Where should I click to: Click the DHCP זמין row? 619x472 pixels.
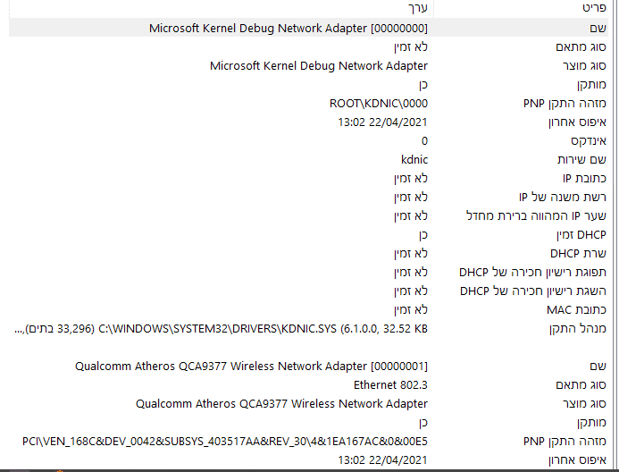579,234
